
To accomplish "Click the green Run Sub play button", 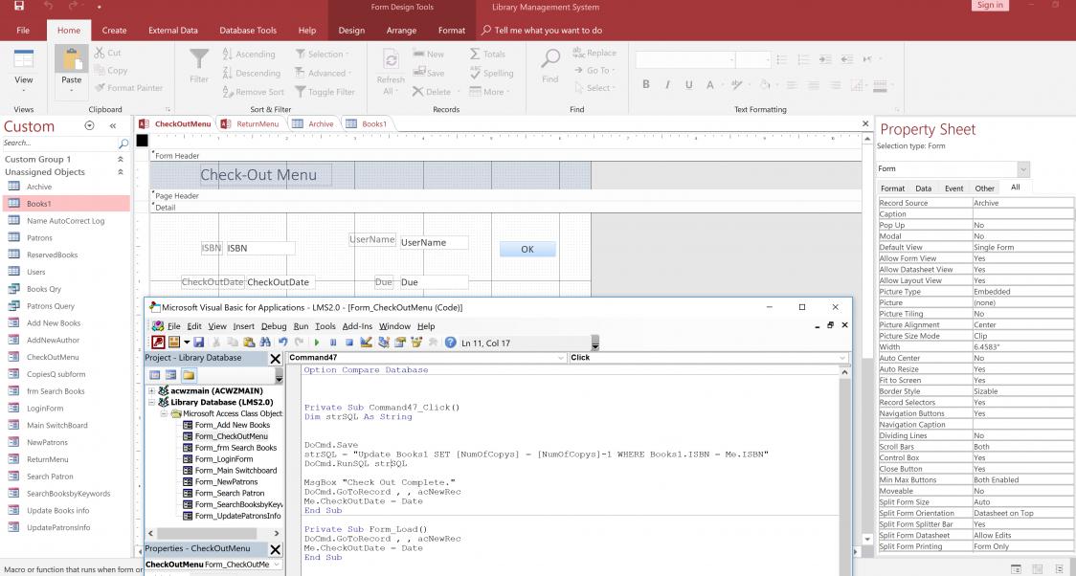I will (316, 343).
